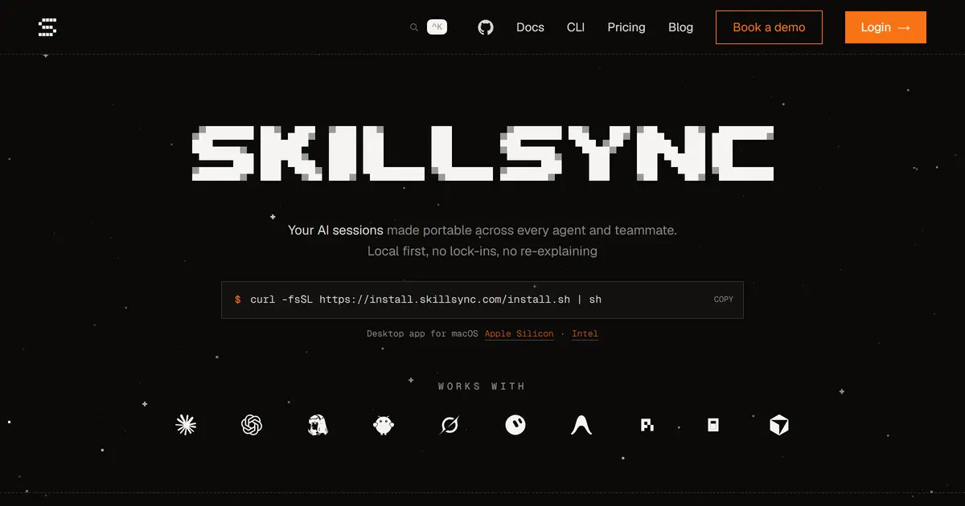Viewport: 965px width, 506px height.
Task: Click the arch-shaped A logo icon
Action: coord(581,425)
